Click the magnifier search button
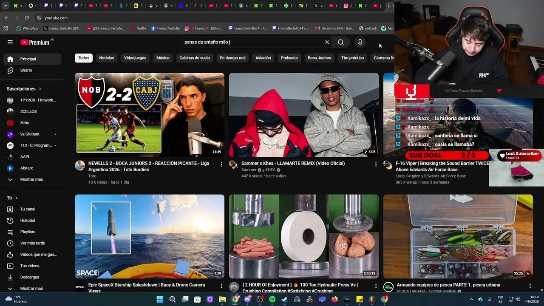544x306 pixels. point(341,42)
